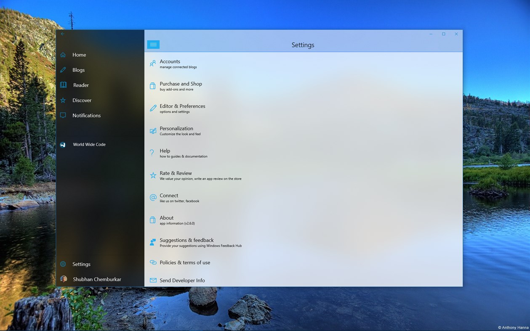
Task: Open Notifications via the bell icon
Action: coord(63,115)
